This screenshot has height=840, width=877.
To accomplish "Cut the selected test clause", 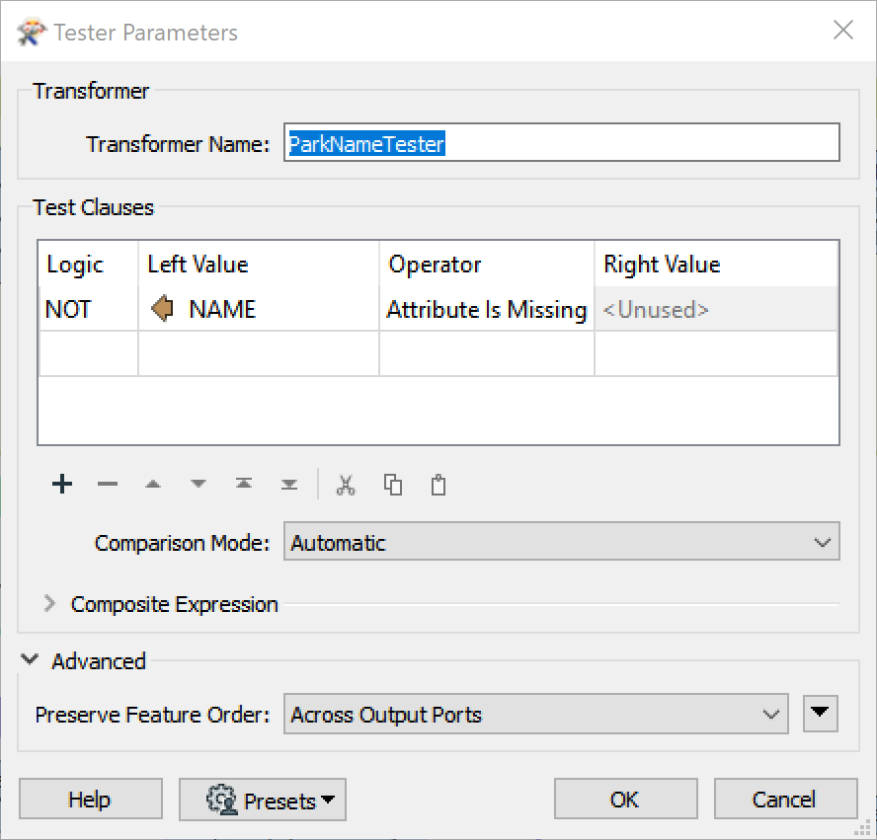I will coord(346,484).
